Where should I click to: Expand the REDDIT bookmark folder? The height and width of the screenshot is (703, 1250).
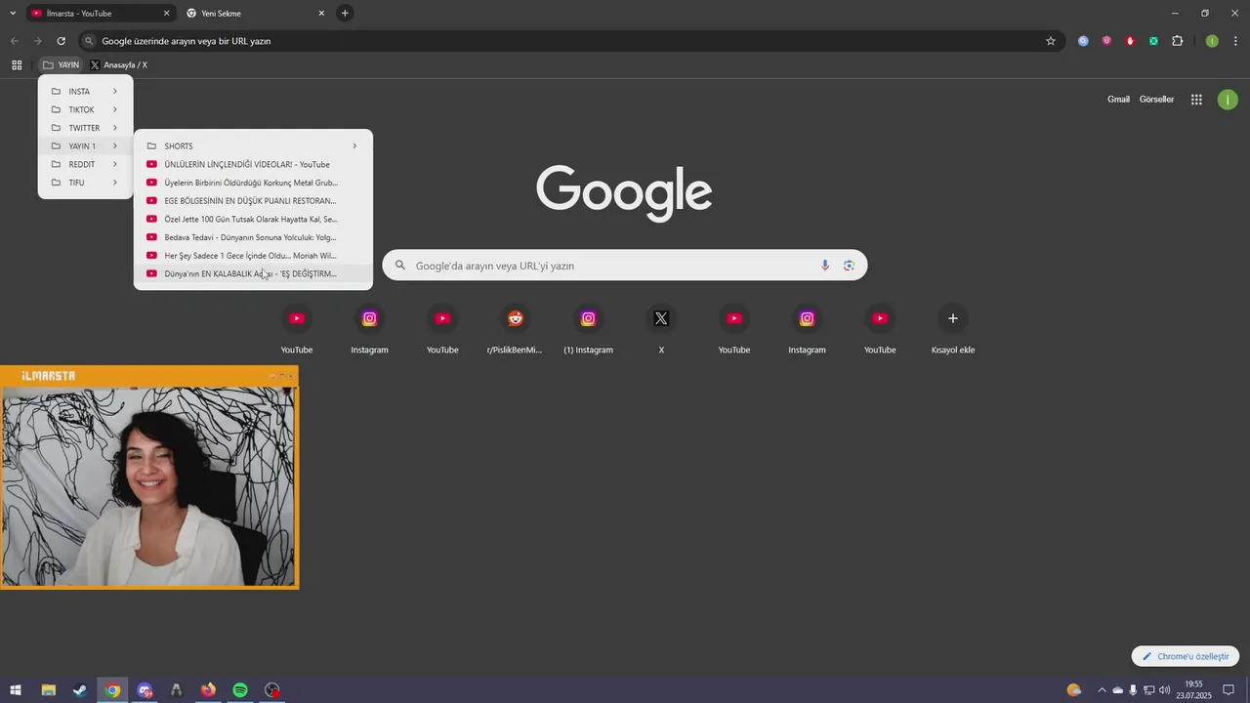[x=85, y=164]
